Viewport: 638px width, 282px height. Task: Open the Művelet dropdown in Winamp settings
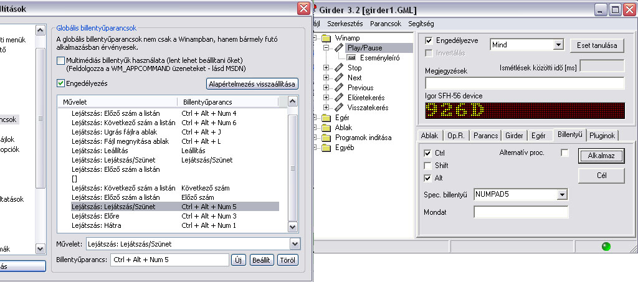pos(295,244)
